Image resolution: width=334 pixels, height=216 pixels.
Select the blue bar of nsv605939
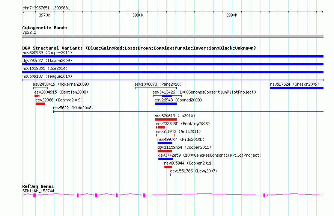(x=173, y=56)
